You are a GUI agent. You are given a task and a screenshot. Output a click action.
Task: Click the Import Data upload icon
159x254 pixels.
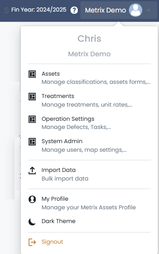click(x=32, y=171)
